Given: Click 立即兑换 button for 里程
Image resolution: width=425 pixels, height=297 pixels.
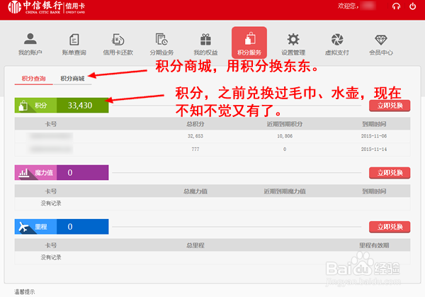Looking at the screenshot, I should tap(390, 227).
